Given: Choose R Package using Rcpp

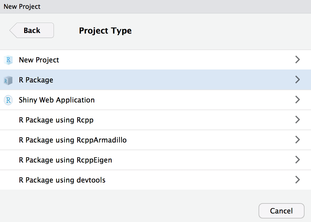Looking at the screenshot, I should click(56, 120).
